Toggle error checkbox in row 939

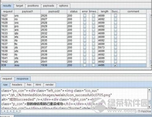point(85,65)
